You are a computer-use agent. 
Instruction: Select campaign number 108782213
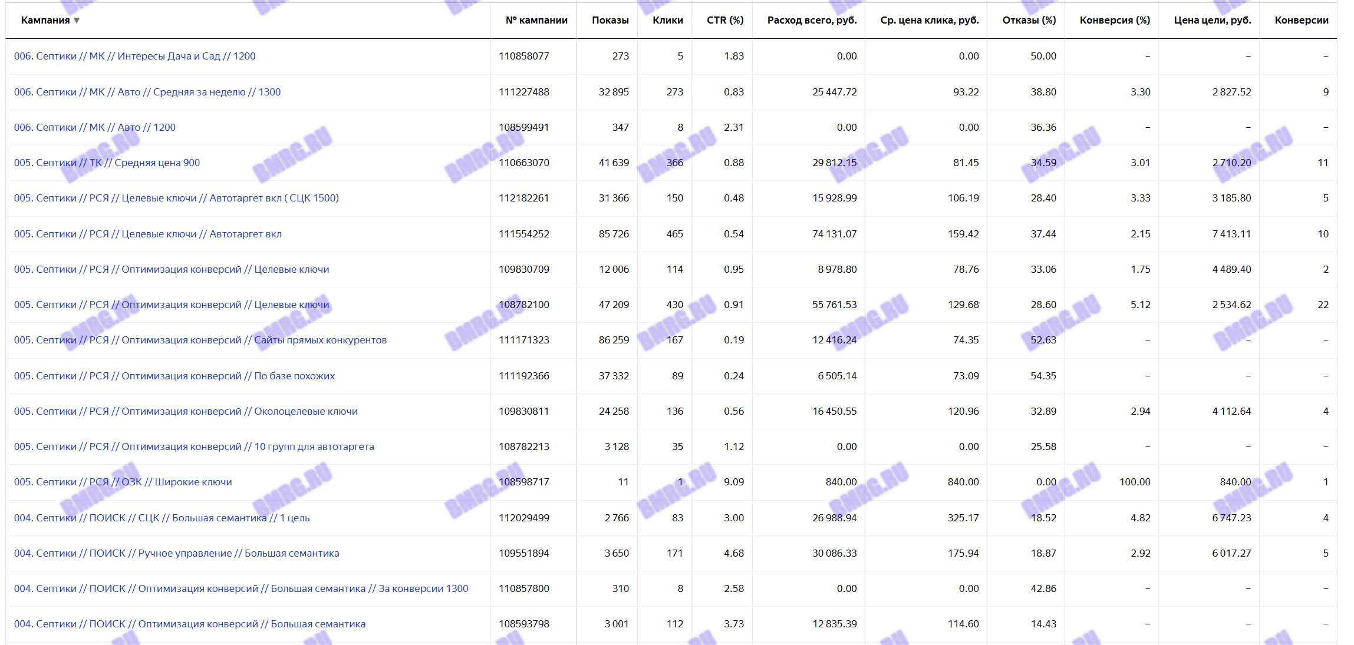(x=524, y=446)
